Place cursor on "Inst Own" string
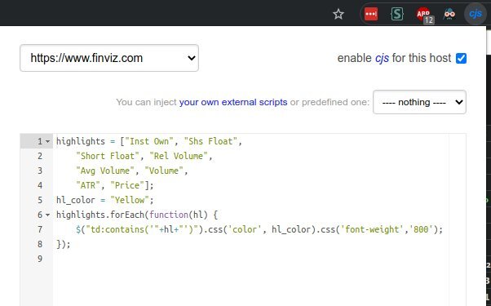491x306 pixels. (x=149, y=141)
